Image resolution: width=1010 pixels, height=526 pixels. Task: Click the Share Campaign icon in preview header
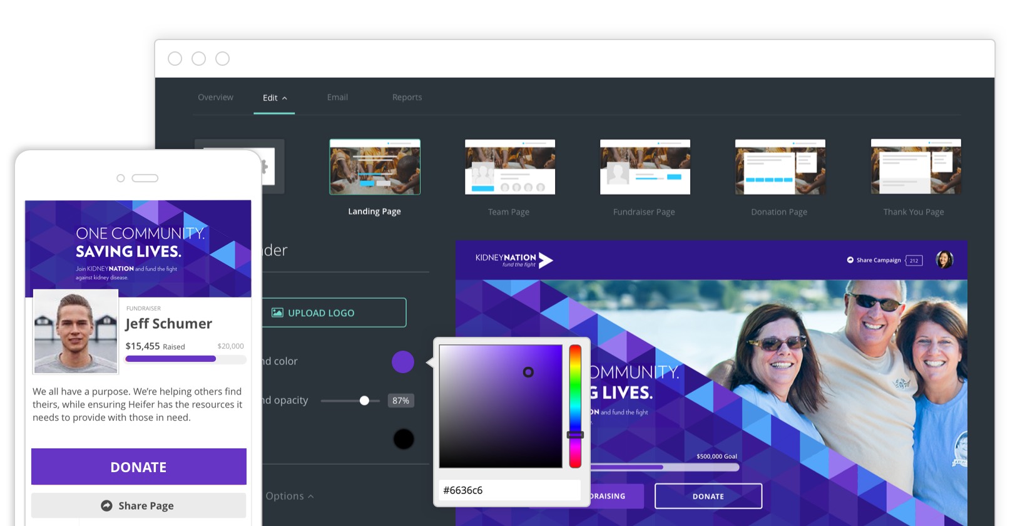(x=850, y=260)
